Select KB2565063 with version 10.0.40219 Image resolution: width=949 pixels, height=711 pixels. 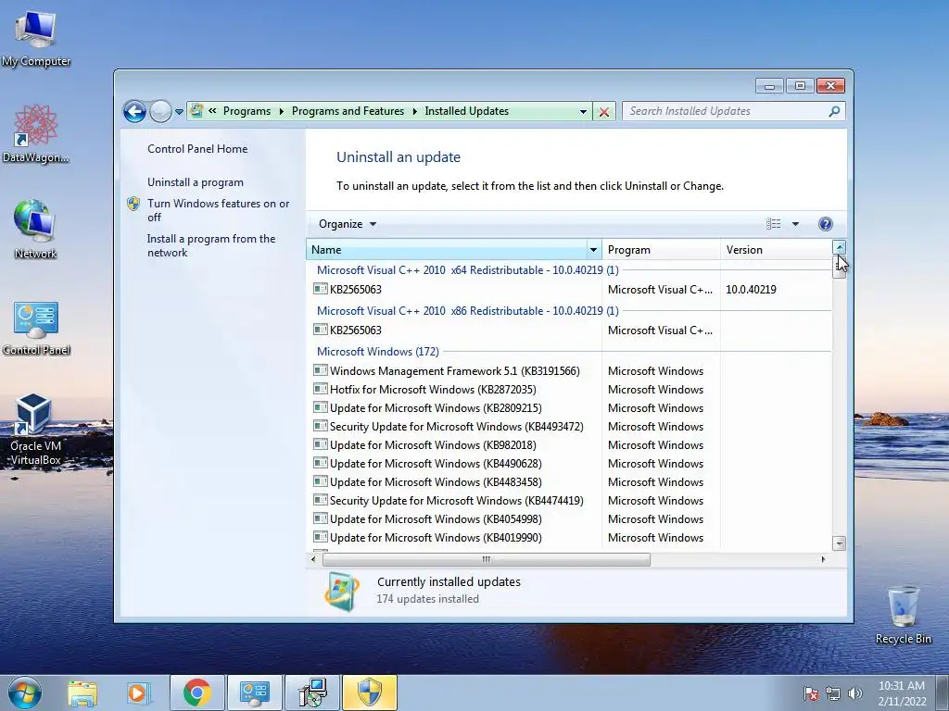(569, 290)
